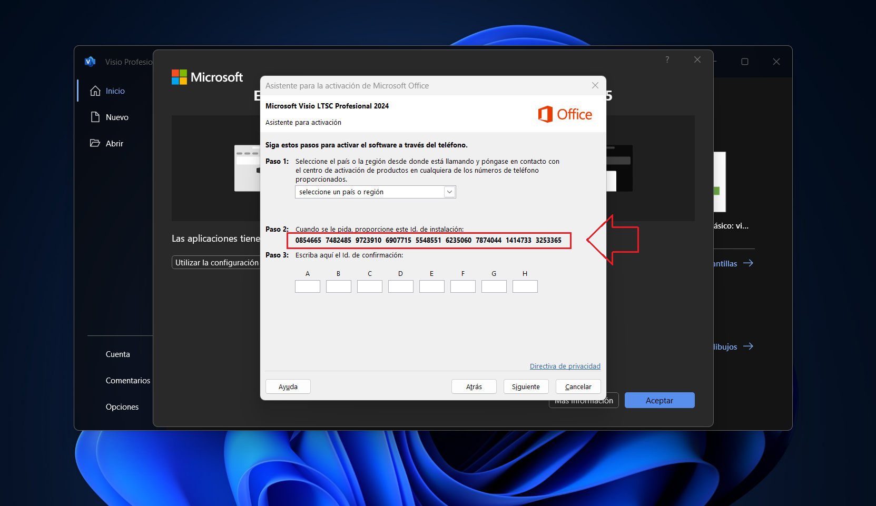Click confirmation ID field B

tap(339, 286)
